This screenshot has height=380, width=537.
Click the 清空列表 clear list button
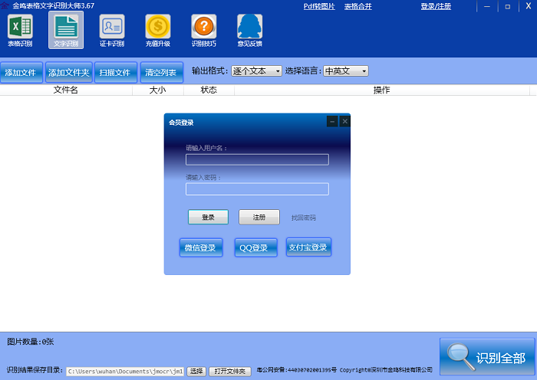(x=162, y=72)
